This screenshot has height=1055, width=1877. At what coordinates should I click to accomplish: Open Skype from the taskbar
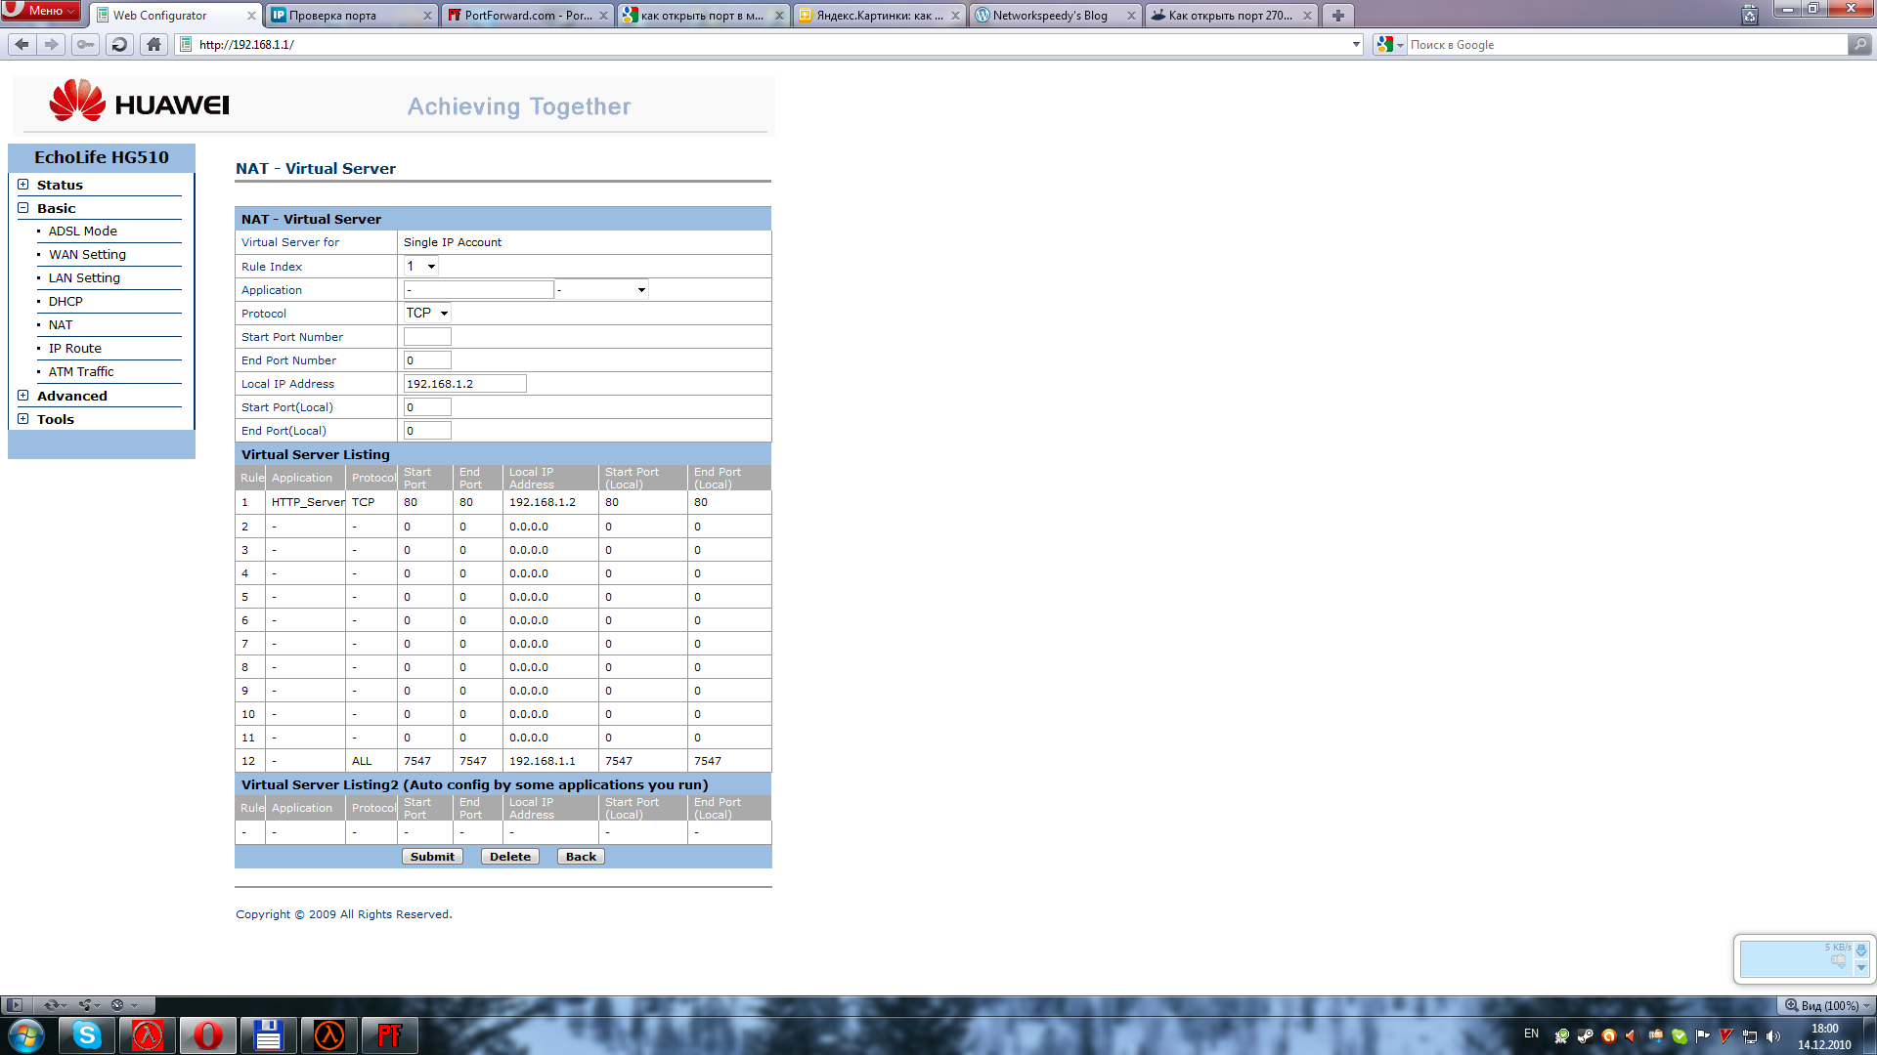(87, 1034)
